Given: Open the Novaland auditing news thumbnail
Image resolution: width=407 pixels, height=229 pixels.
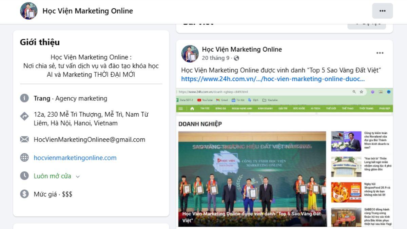Looking at the screenshot, I should (x=346, y=141).
